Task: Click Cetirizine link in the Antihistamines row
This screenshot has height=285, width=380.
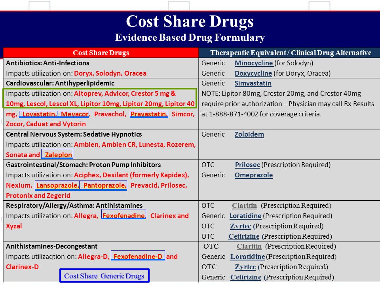Action: (x=244, y=237)
